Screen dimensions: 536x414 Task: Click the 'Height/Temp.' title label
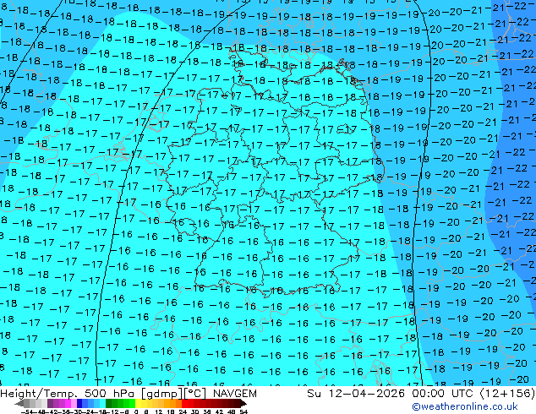click(x=39, y=394)
